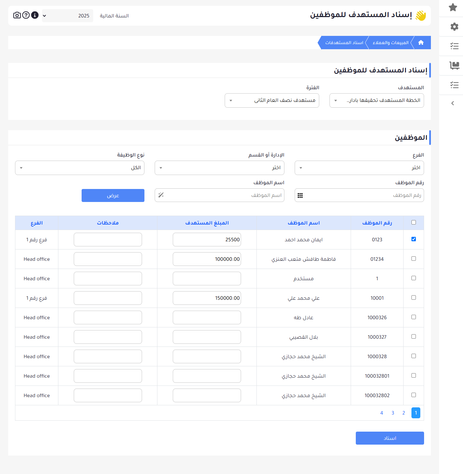
Task: Uncheck the checkbox for employee 0123
Action: [413, 239]
